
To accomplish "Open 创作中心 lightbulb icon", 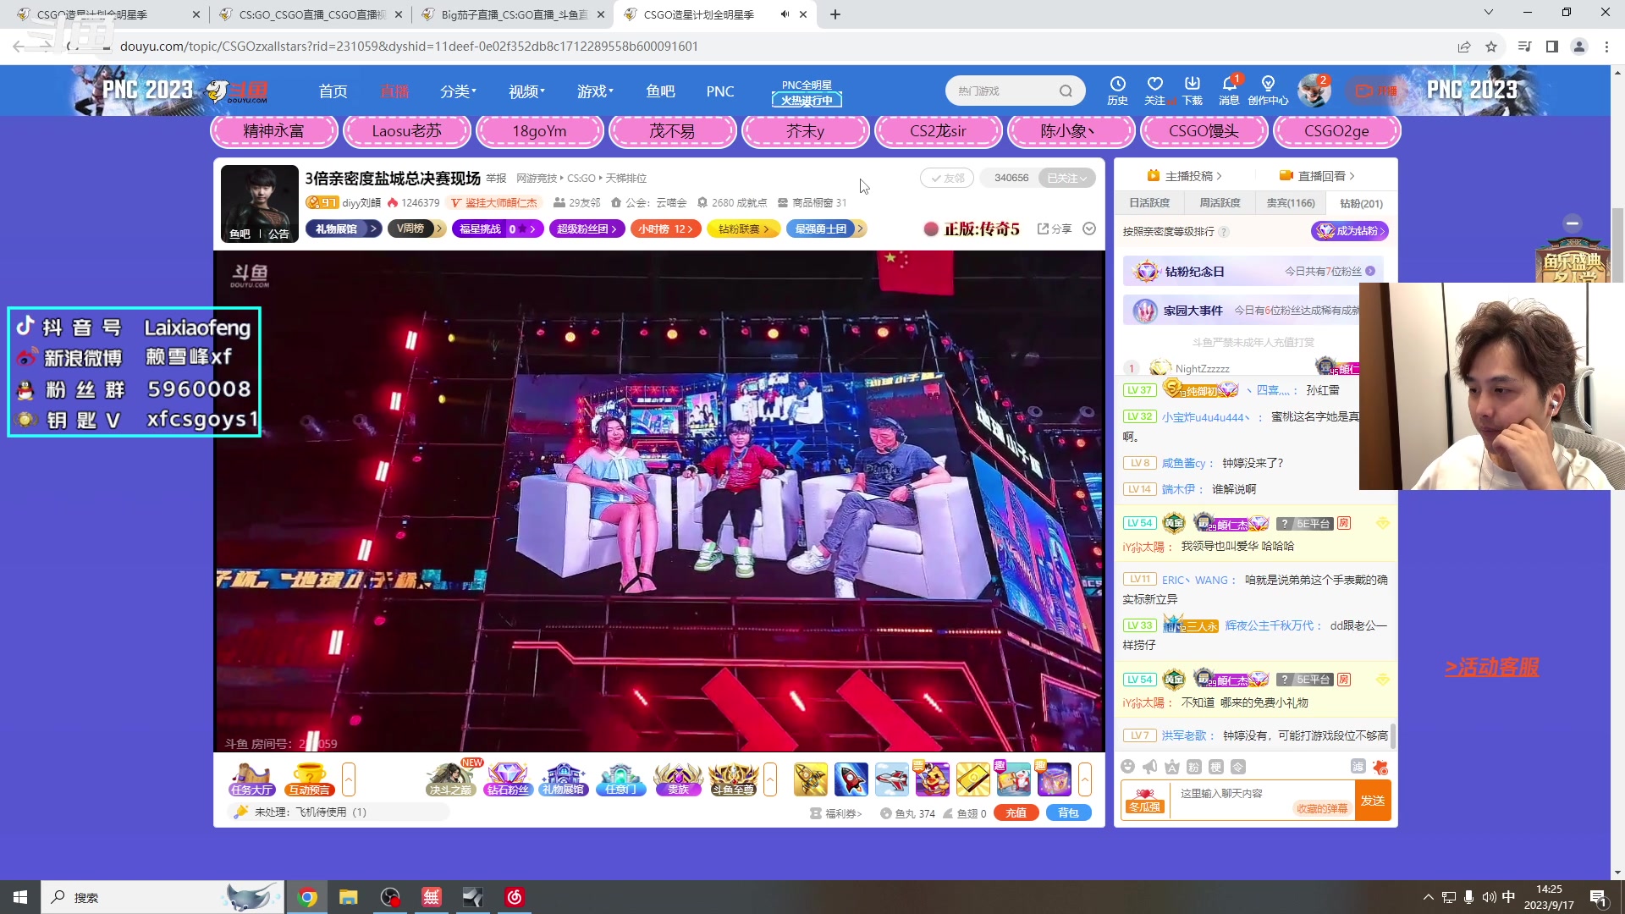I will pos(1268,90).
